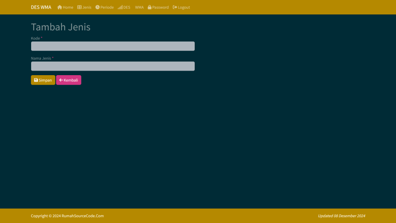Click the house icon beside Home
The image size is (396, 223).
point(59,7)
